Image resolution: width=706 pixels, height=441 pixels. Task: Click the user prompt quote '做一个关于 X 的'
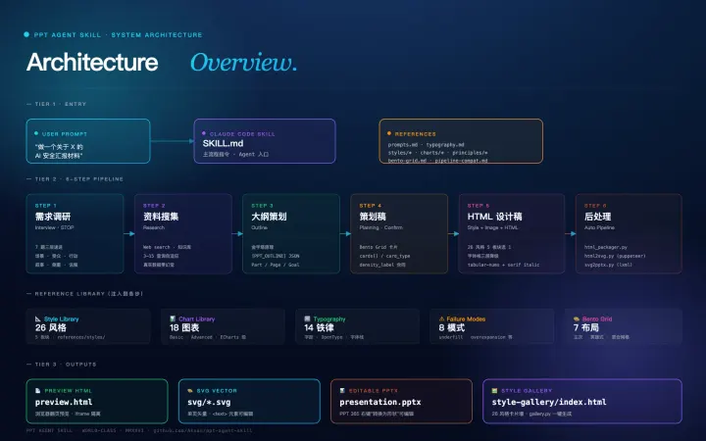click(59, 147)
